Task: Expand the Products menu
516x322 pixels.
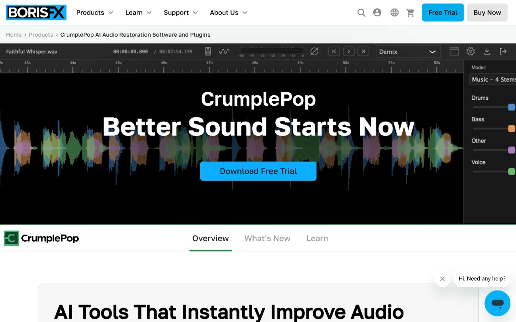Action: 95,12
